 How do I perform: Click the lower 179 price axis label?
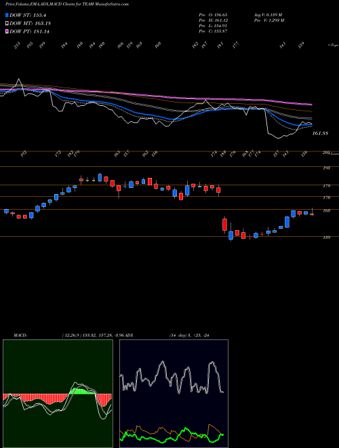(326, 198)
